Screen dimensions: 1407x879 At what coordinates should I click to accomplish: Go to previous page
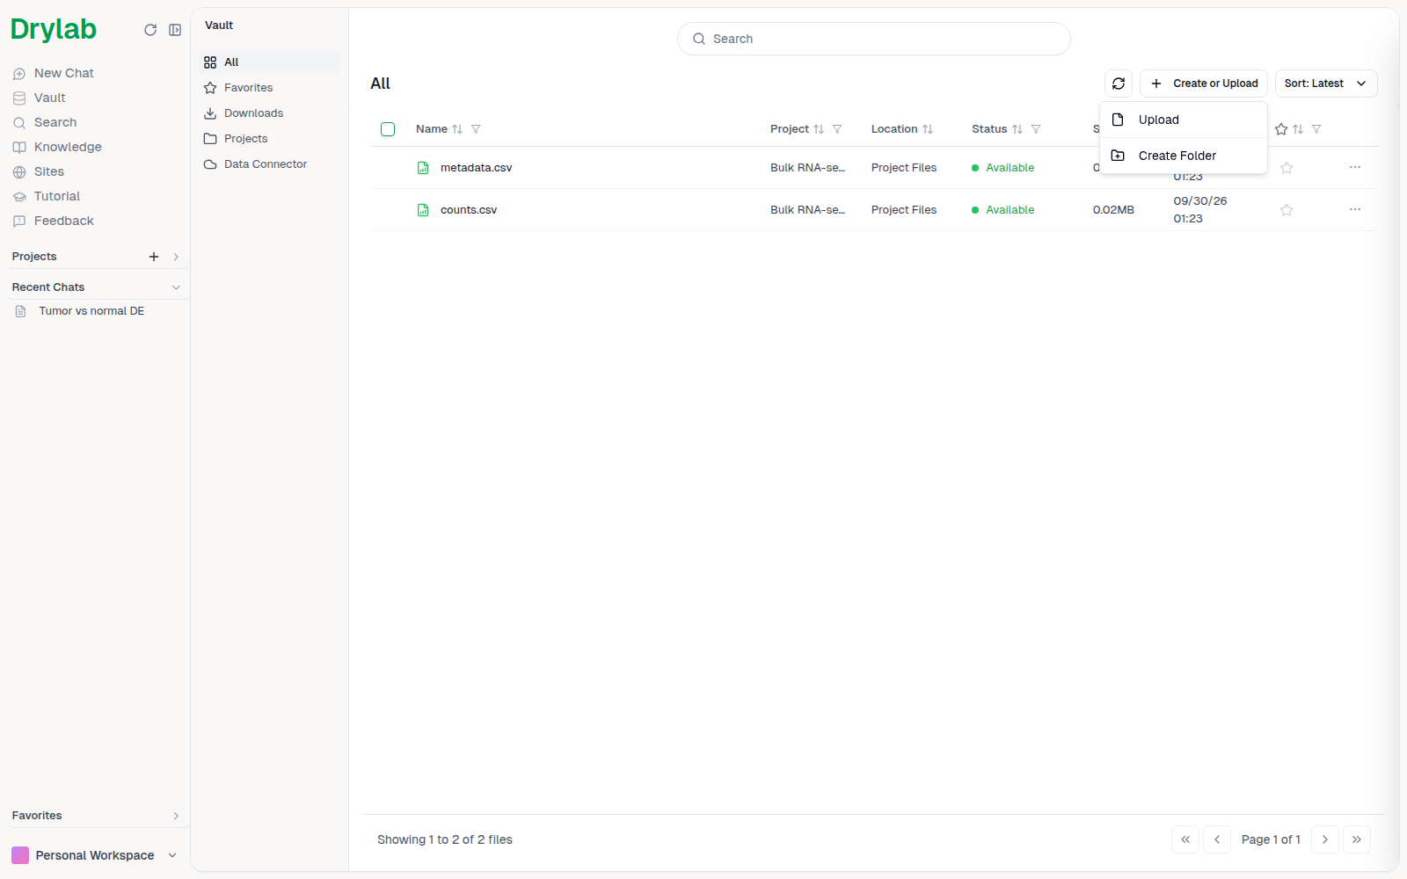point(1217,839)
